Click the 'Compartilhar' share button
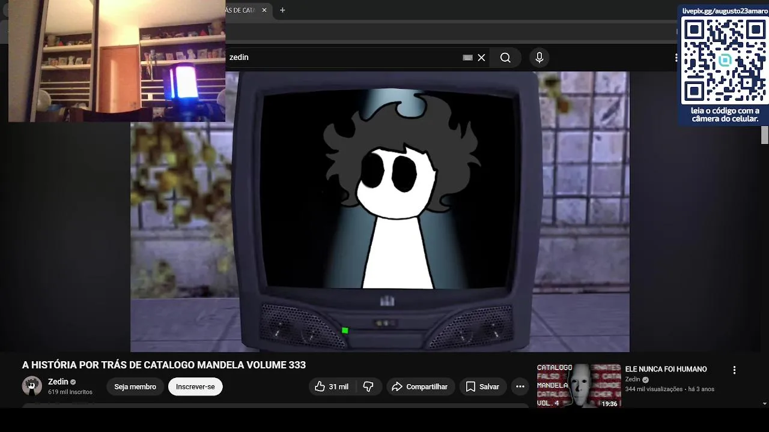This screenshot has height=432, width=769. pyautogui.click(x=420, y=387)
